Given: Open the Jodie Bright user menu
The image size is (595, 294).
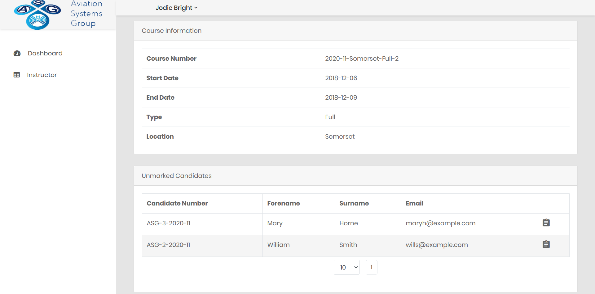Looking at the screenshot, I should click(176, 8).
